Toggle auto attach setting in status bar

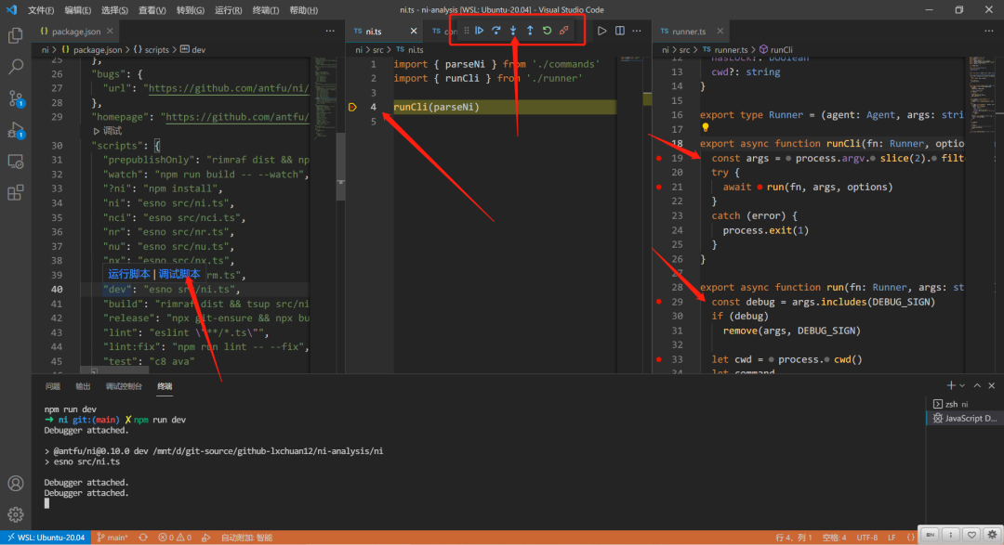[246, 538]
